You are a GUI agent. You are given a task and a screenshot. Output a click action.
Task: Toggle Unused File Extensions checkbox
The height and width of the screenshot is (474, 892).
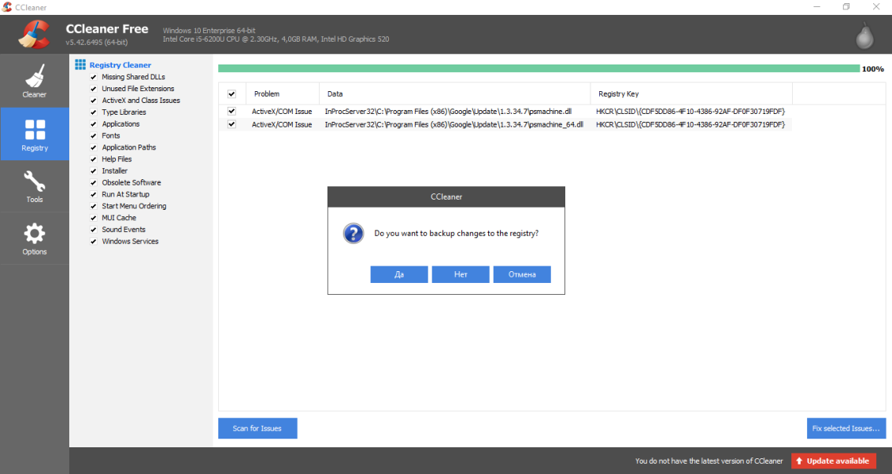tap(94, 89)
